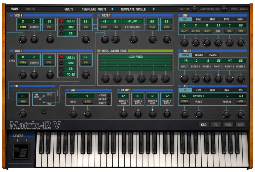Screen dimensions: 255x172
Task: Click the Ramp 1 rate knob
Action: pyautogui.click(x=124, y=113)
